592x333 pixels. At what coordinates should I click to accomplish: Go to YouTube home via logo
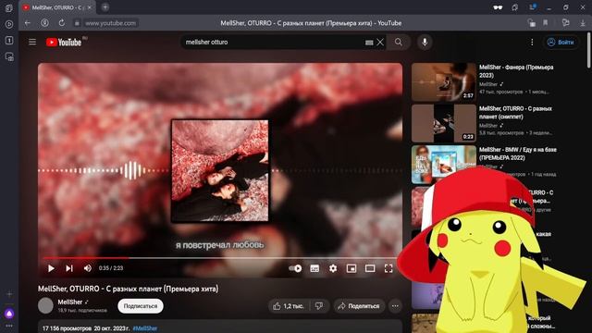tap(64, 42)
